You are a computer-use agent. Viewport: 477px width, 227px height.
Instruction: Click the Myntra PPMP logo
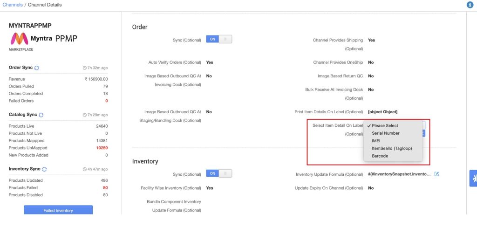44,39
